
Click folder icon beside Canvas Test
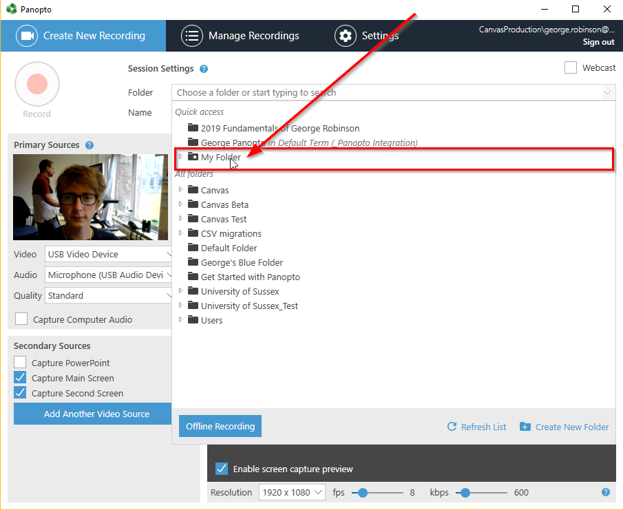click(193, 218)
